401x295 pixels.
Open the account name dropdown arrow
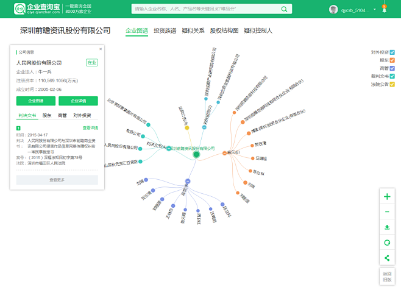[x=375, y=10]
